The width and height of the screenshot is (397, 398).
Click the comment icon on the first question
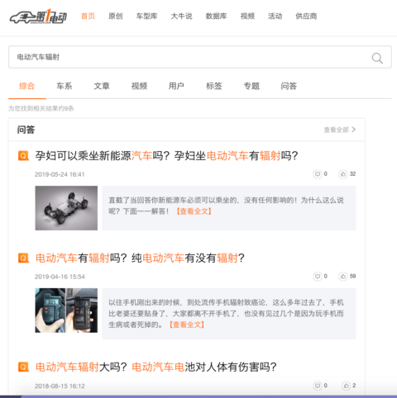[x=318, y=174]
